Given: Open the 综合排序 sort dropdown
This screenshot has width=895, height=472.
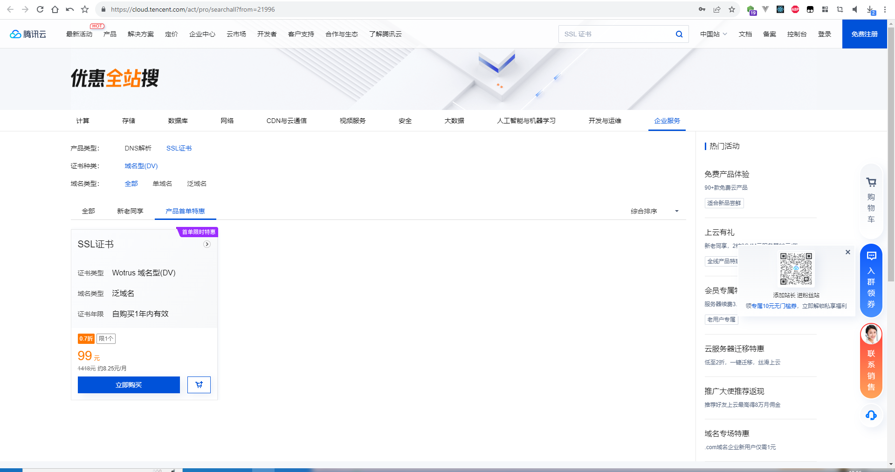Looking at the screenshot, I should coord(654,211).
